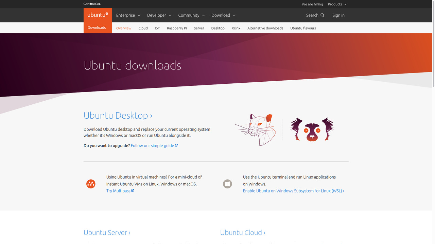Select the Cloud tab

pyautogui.click(x=143, y=28)
